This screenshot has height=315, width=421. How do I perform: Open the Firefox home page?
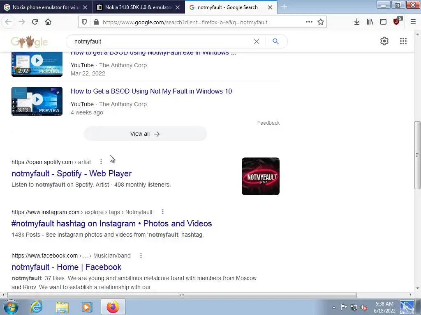click(x=48, y=22)
